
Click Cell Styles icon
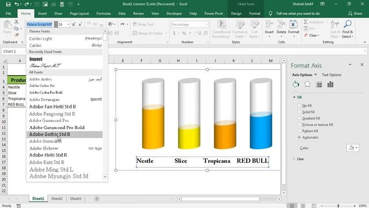tap(254, 24)
